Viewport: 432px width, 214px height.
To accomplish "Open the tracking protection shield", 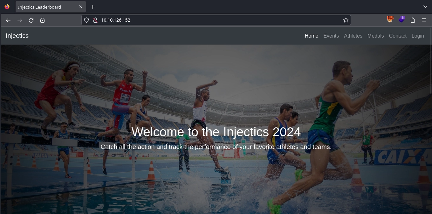I will (86, 20).
